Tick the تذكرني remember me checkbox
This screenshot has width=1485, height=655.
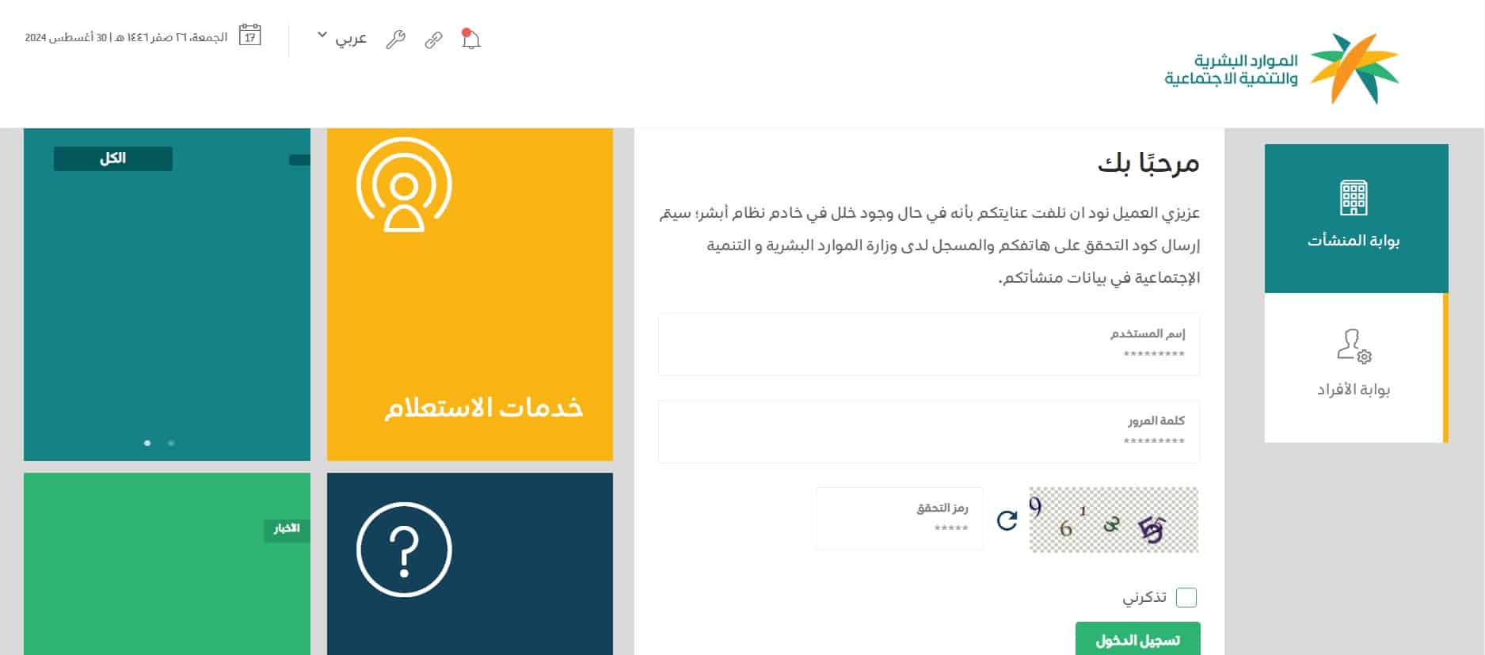click(1186, 597)
